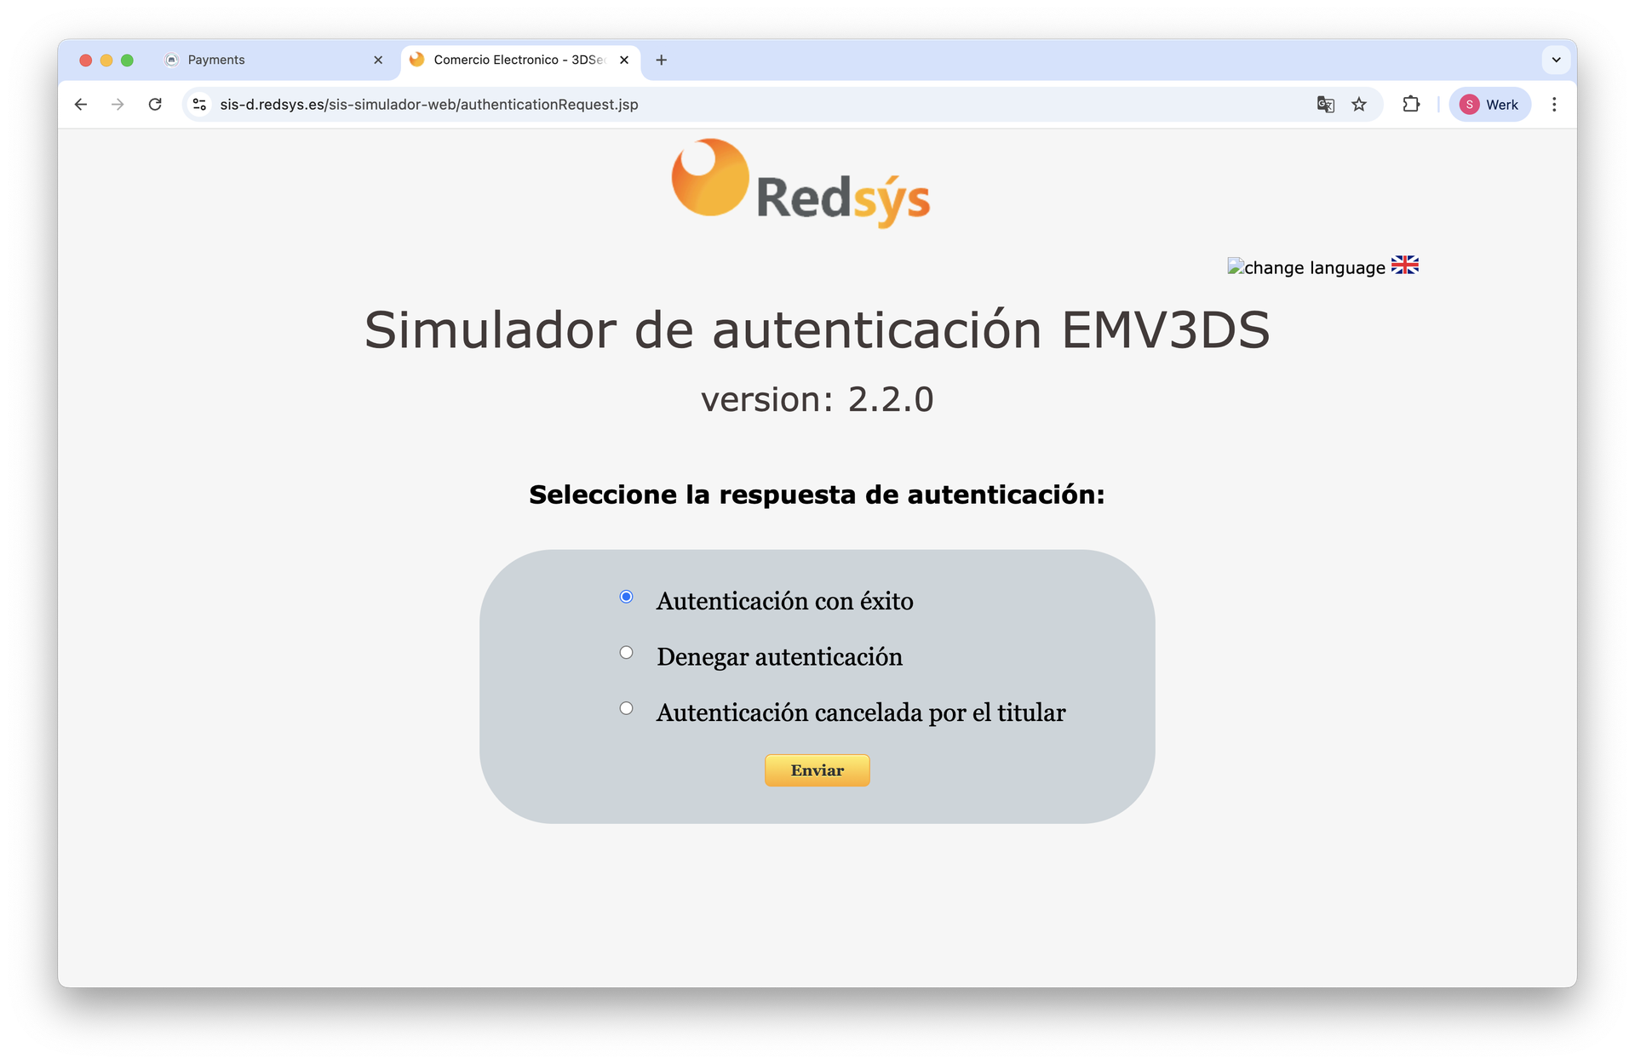Reload the current page
Image resolution: width=1635 pixels, height=1064 pixels.
click(155, 104)
